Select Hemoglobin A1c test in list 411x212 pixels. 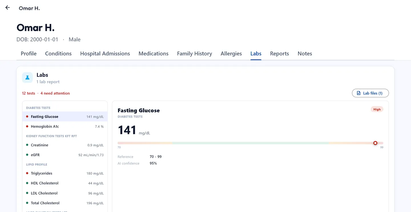pyautogui.click(x=65, y=126)
